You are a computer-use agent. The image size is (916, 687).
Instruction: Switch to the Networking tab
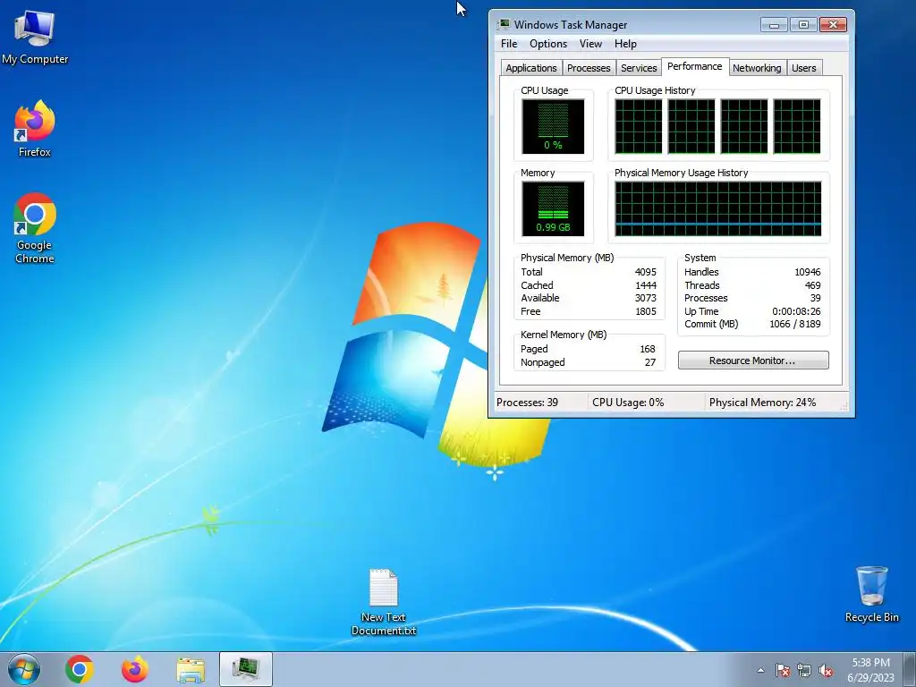coord(757,68)
